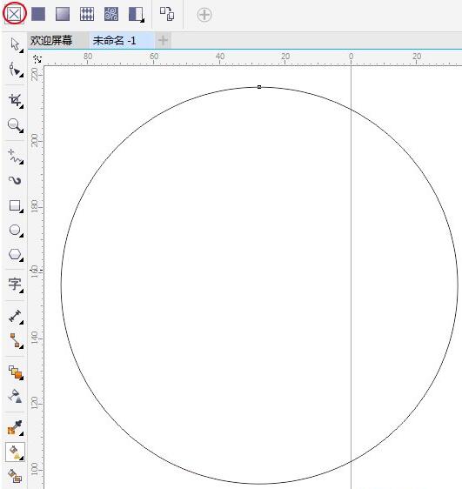Choose the Vector Pattern Fill option
The height and width of the screenshot is (489, 462).
87,14
